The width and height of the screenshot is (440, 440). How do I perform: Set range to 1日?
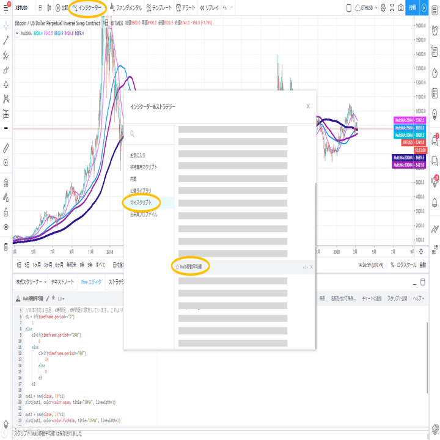pos(18,265)
